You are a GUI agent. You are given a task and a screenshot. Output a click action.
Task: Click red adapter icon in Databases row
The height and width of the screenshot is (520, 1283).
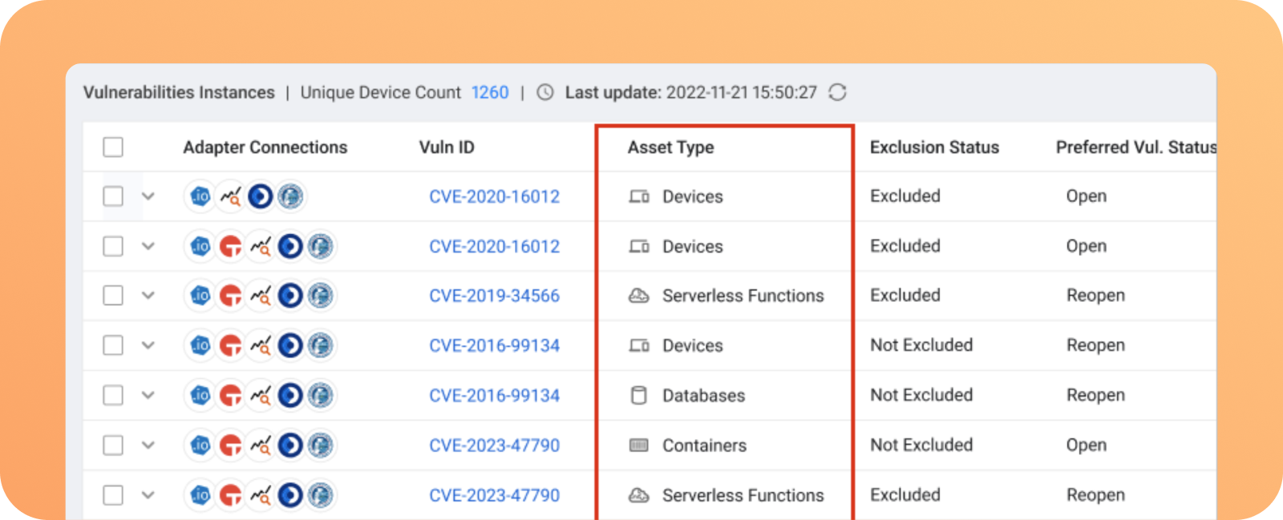[231, 395]
